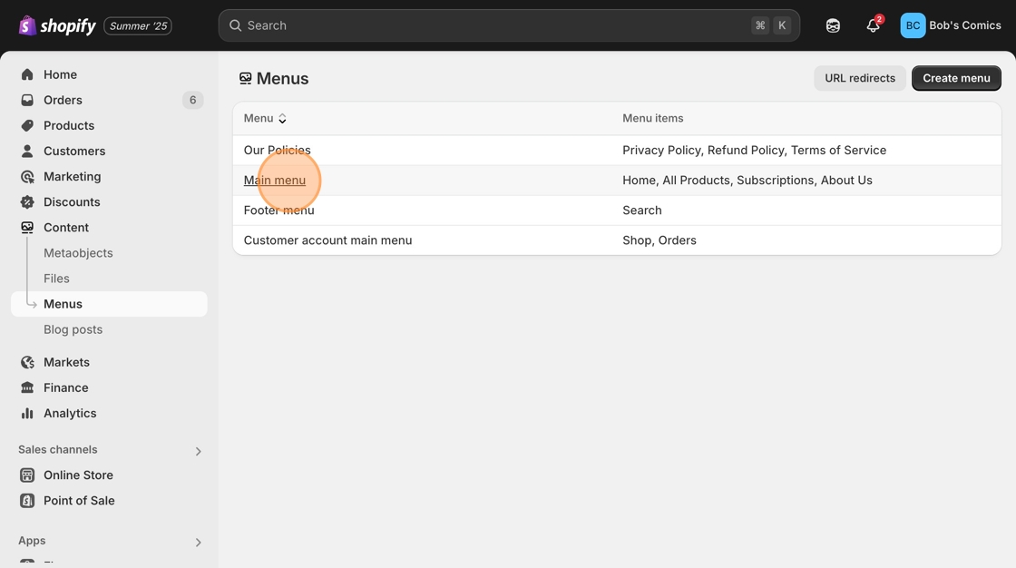The image size is (1016, 568).
Task: Open Footer menu
Action: pyautogui.click(x=278, y=211)
